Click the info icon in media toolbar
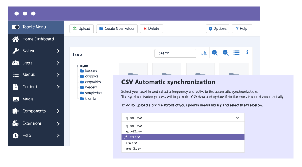The height and width of the screenshot is (167, 302). (247, 53)
